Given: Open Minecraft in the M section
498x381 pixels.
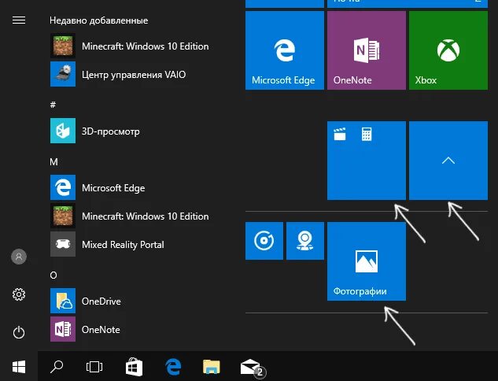Looking at the screenshot, I should pos(131,216).
